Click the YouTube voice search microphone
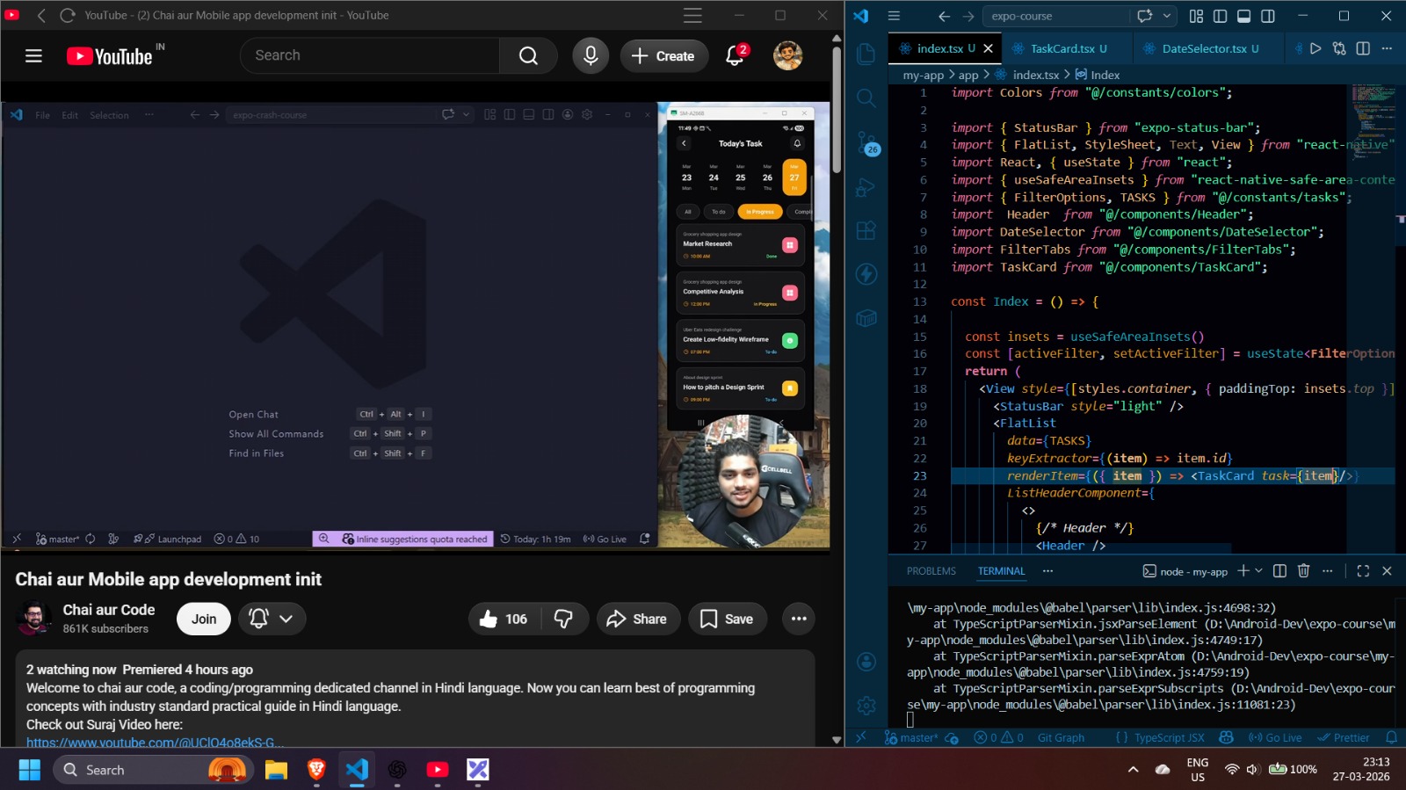 pyautogui.click(x=591, y=56)
